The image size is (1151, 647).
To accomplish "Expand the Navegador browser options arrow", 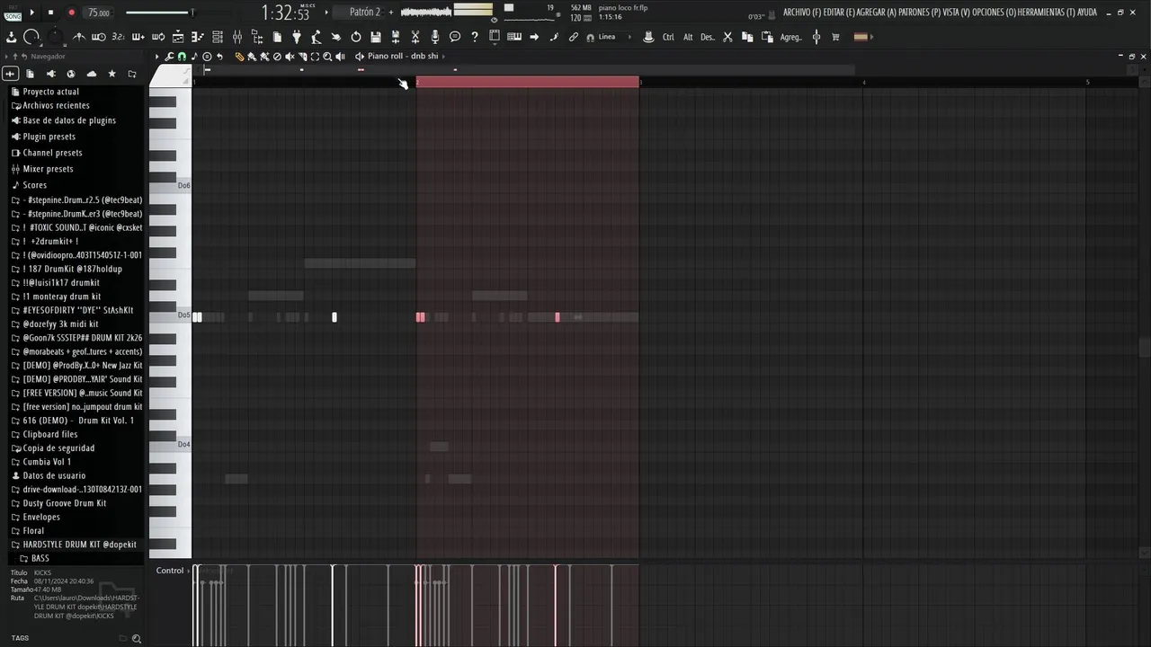I will [6, 57].
